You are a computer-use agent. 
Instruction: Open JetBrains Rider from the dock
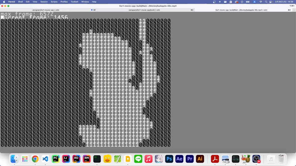tap(76, 159)
